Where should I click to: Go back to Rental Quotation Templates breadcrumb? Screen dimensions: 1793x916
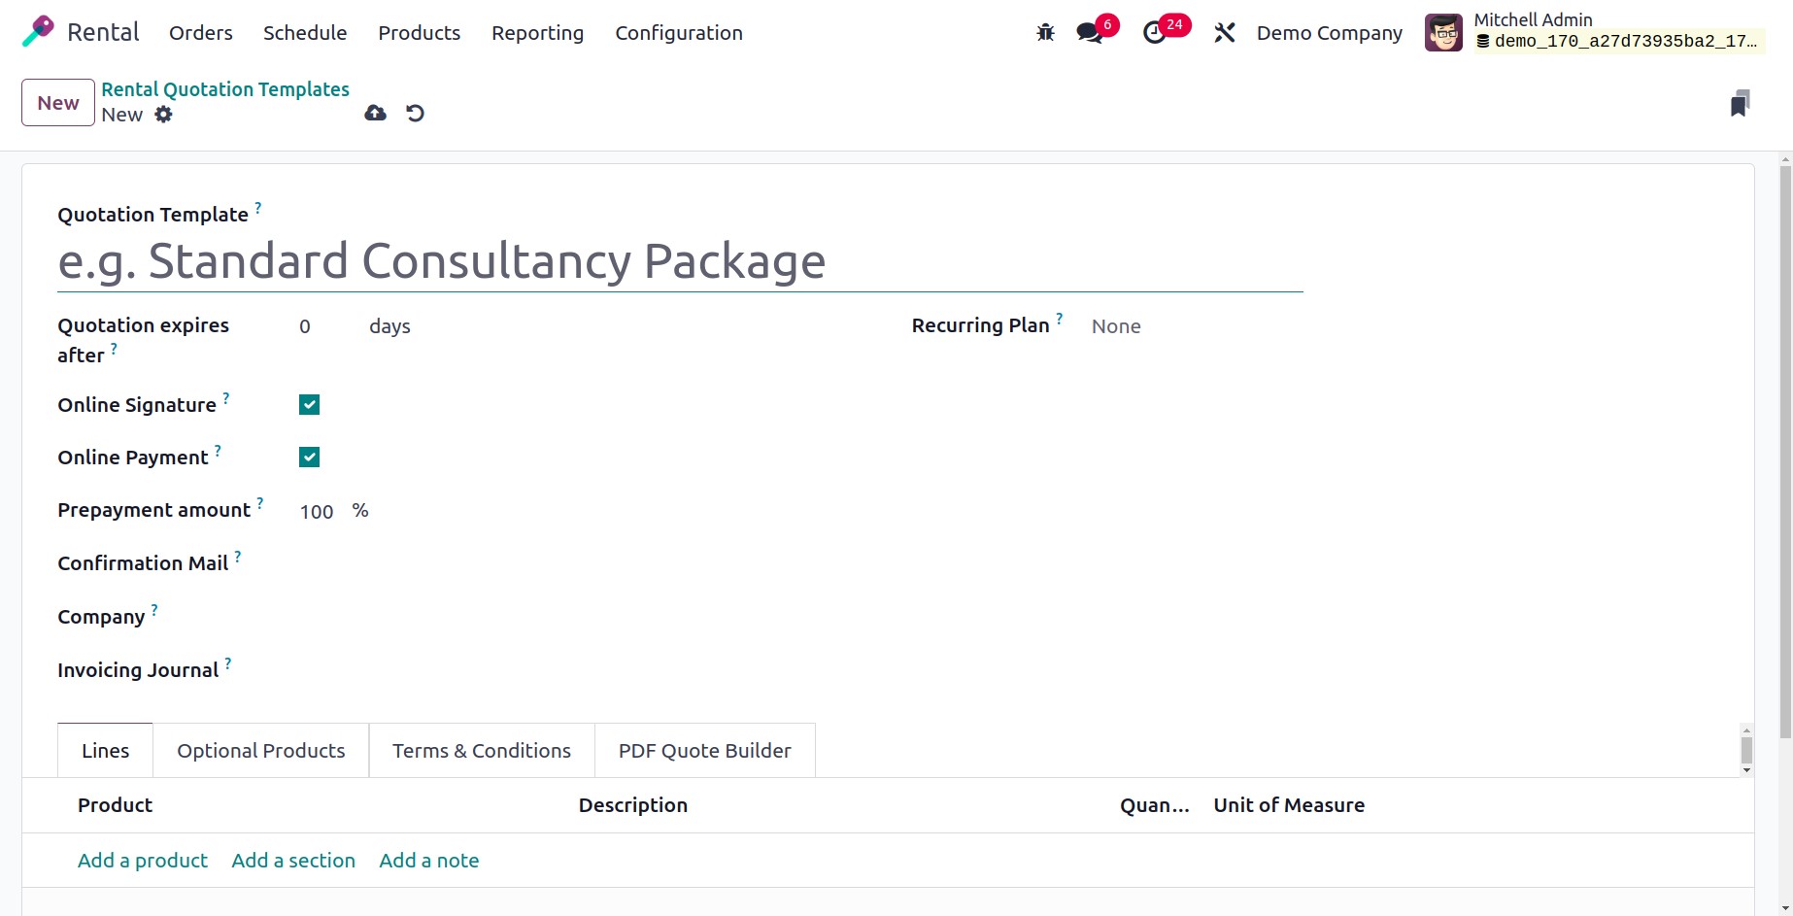(225, 89)
